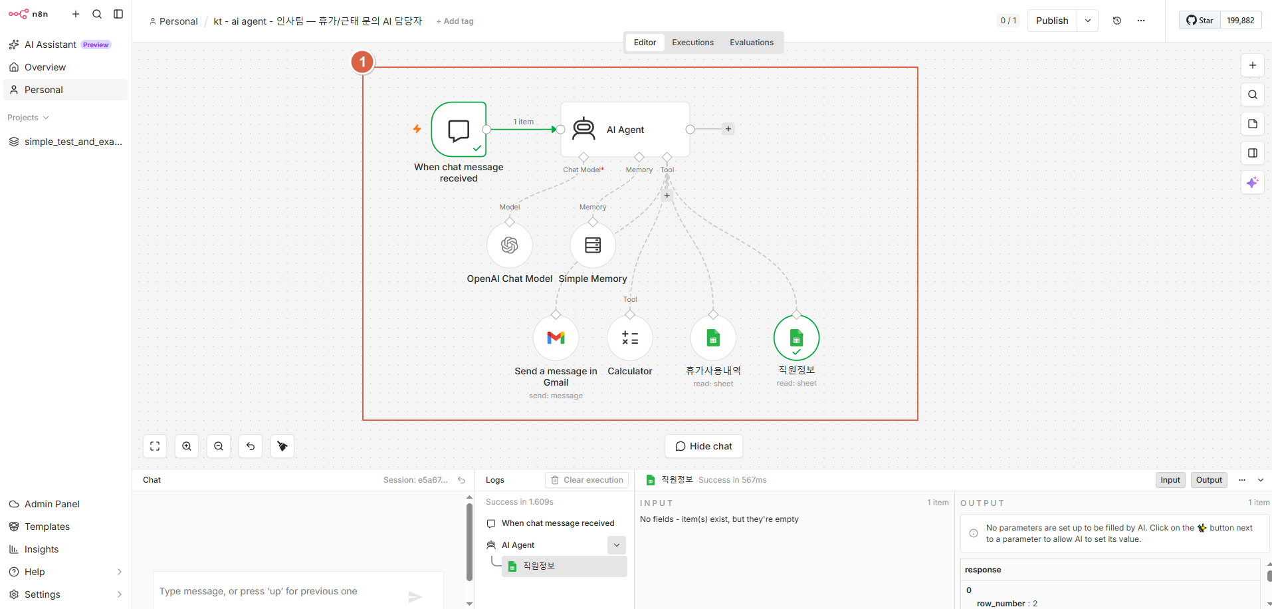This screenshot has width=1272, height=609.
Task: Search nodes using canvas magnifier icon
Action: (x=1253, y=94)
